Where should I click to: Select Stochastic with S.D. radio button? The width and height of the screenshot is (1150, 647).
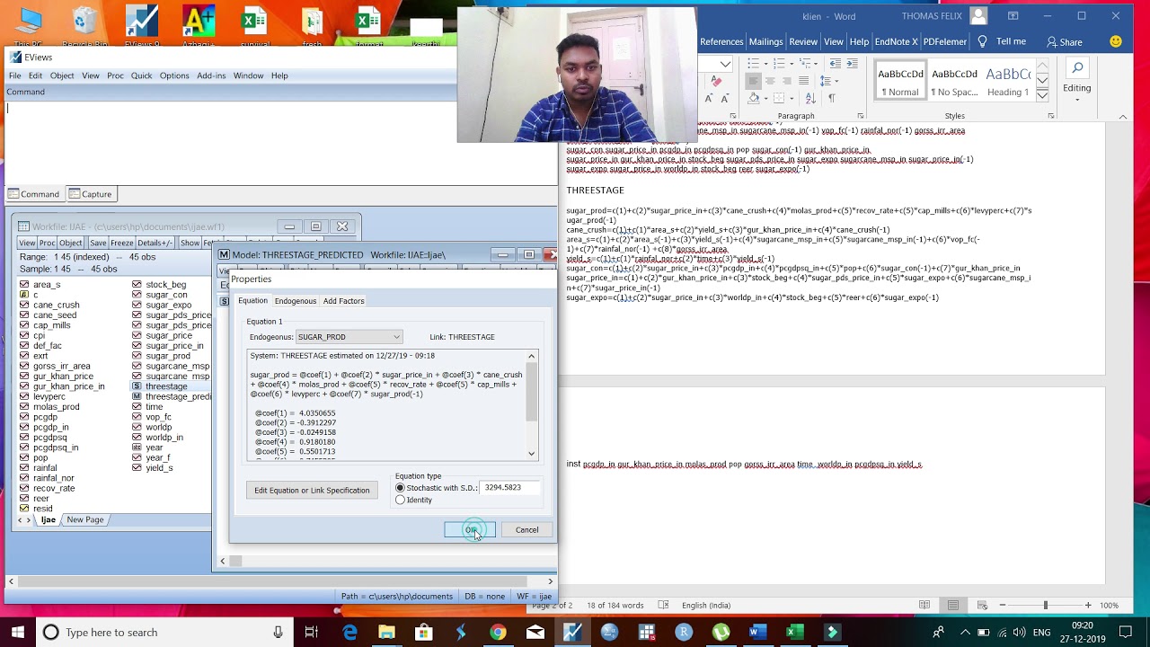pyautogui.click(x=400, y=488)
